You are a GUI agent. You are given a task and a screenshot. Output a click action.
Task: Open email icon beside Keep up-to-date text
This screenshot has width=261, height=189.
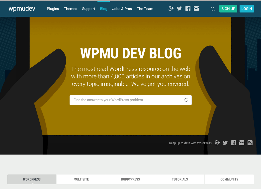click(x=242, y=143)
